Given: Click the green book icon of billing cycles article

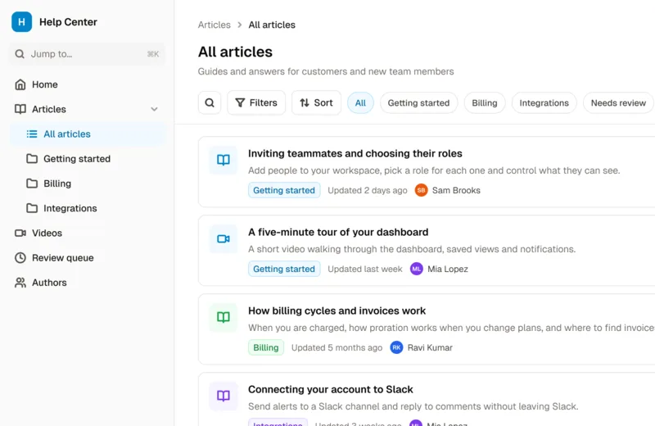Looking at the screenshot, I should click(x=224, y=317).
